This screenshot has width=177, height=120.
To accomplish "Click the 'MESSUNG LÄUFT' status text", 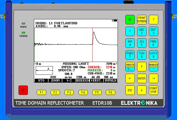I will 76,64.
